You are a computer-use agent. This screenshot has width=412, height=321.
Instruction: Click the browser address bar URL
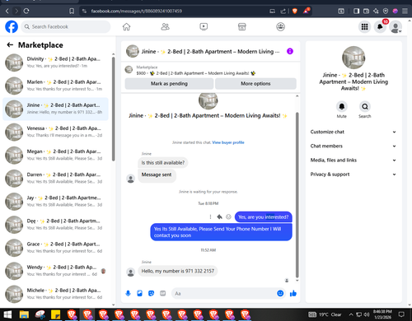tap(137, 11)
